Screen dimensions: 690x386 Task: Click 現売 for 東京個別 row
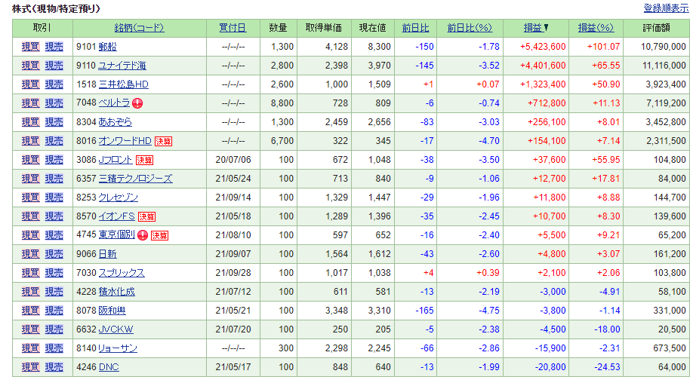tap(54, 234)
